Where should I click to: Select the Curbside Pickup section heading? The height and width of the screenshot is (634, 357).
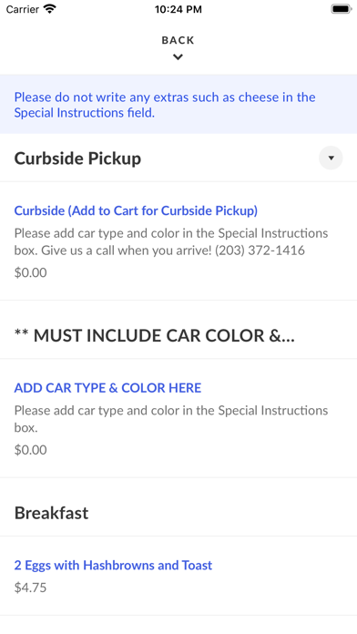click(x=77, y=158)
